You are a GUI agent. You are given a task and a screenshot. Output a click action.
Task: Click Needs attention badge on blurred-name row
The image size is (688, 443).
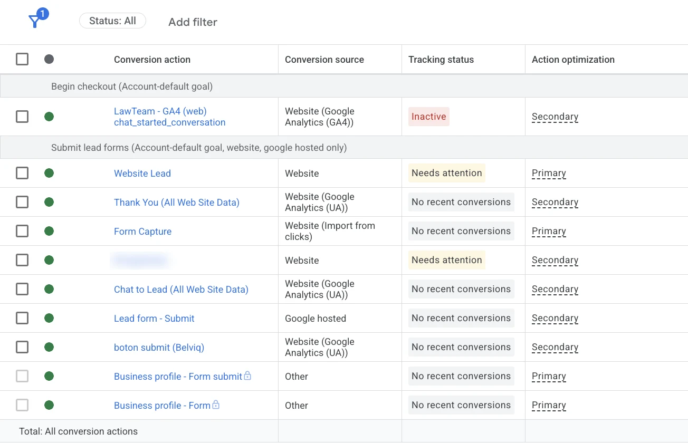(x=447, y=260)
